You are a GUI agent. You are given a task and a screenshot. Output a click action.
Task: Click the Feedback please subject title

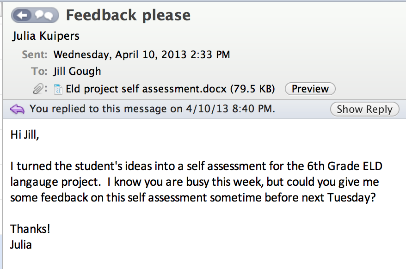[128, 15]
